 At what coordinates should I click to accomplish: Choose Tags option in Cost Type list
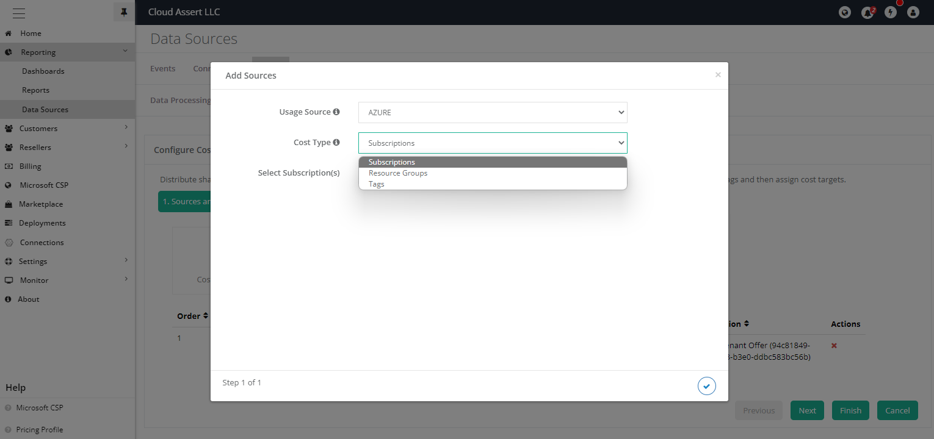[377, 184]
